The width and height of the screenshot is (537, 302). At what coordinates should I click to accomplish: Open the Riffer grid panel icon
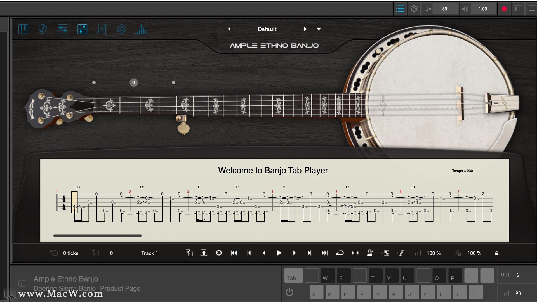82,29
